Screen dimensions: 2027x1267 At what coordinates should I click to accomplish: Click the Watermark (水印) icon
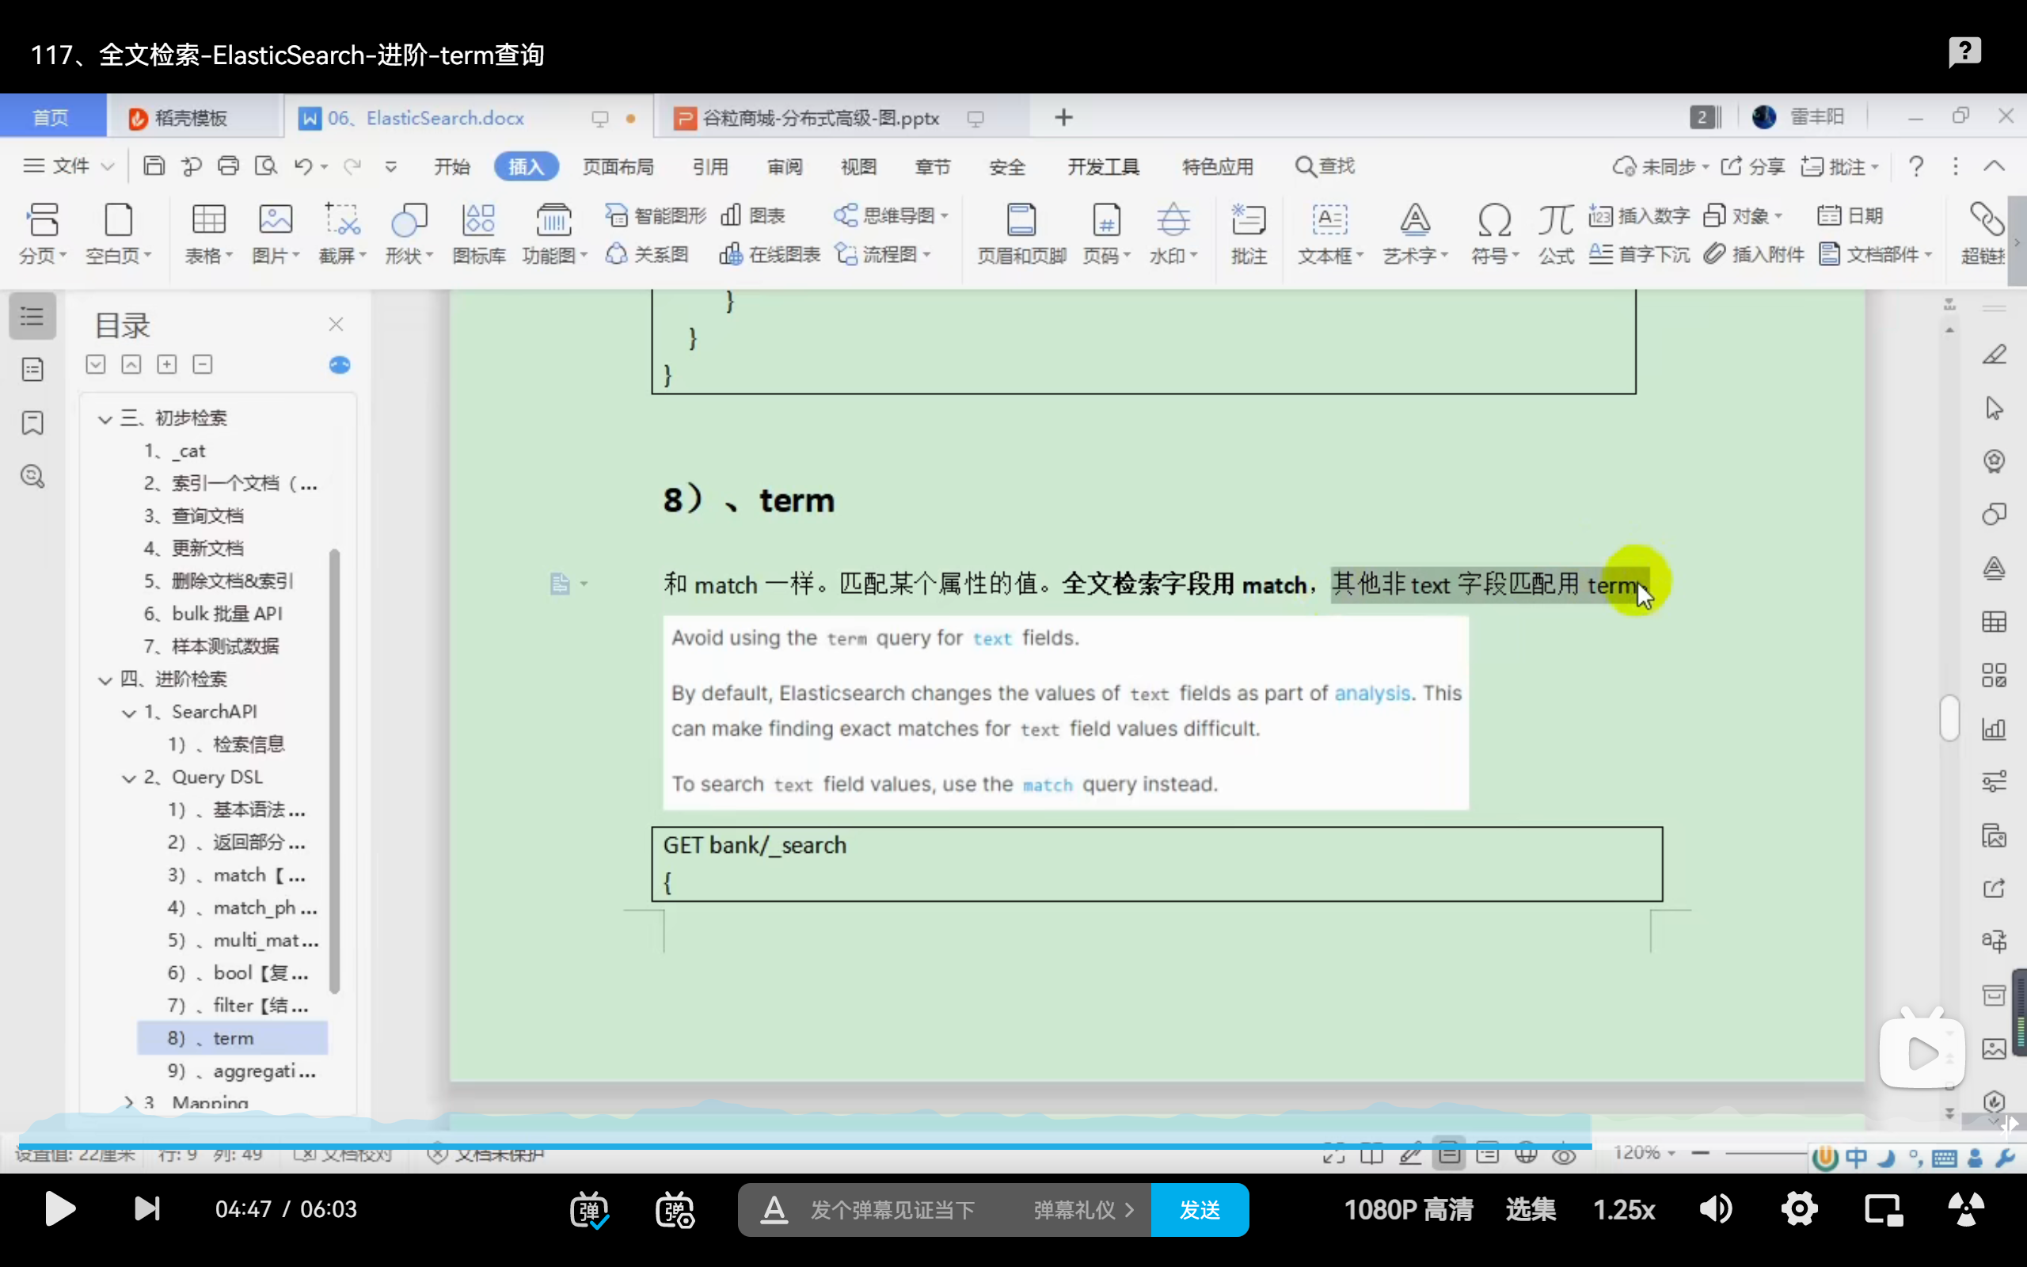click(x=1173, y=221)
